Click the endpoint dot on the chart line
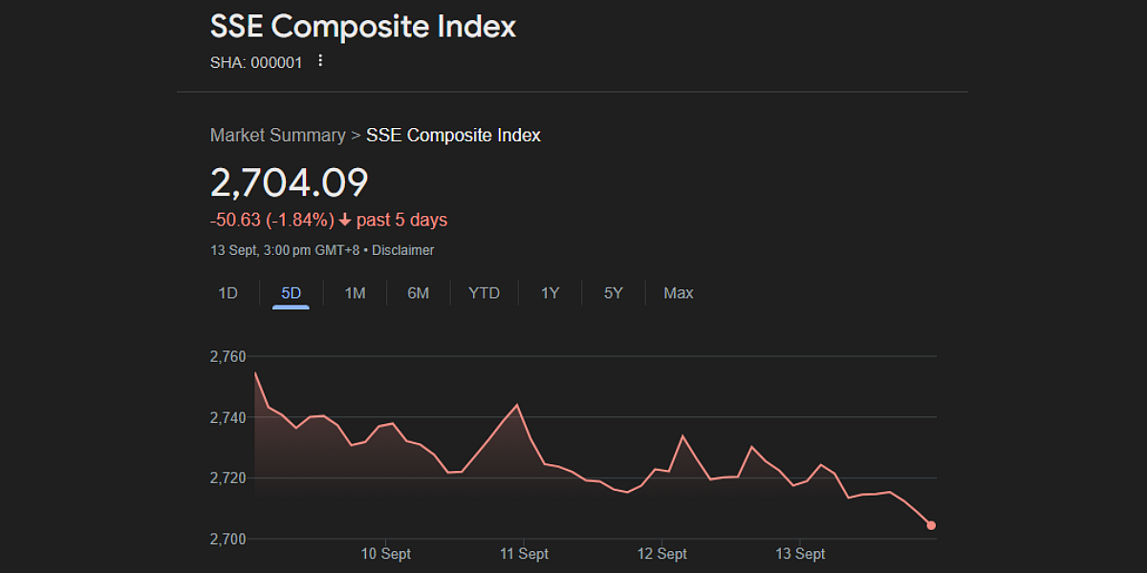The height and width of the screenshot is (573, 1147). (931, 525)
